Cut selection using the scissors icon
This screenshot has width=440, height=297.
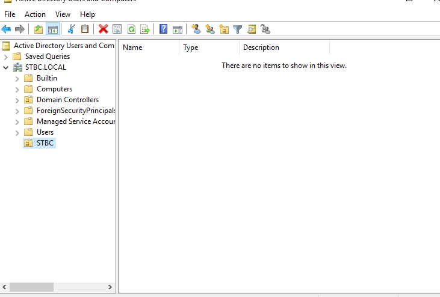[71, 29]
